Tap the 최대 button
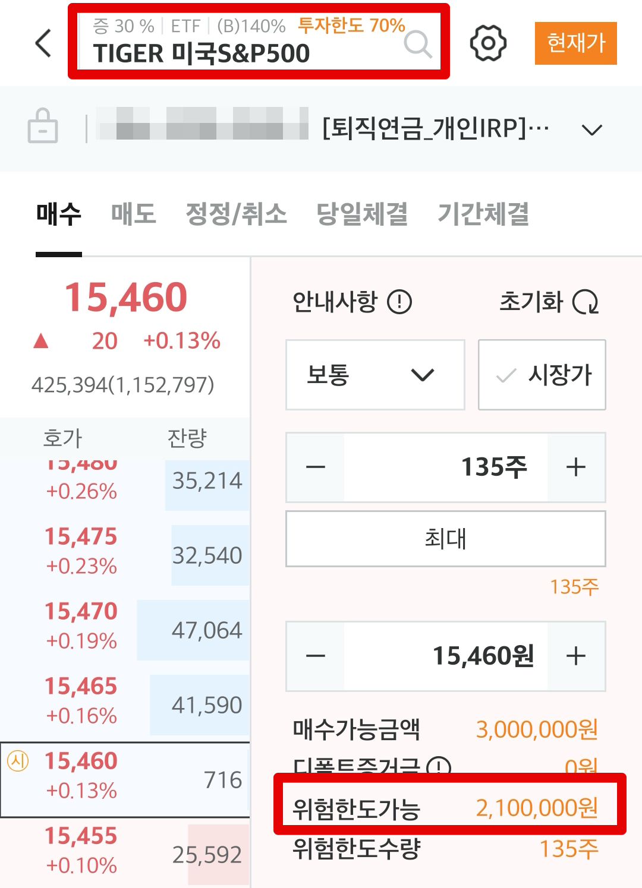Image resolution: width=642 pixels, height=888 pixels. click(446, 539)
